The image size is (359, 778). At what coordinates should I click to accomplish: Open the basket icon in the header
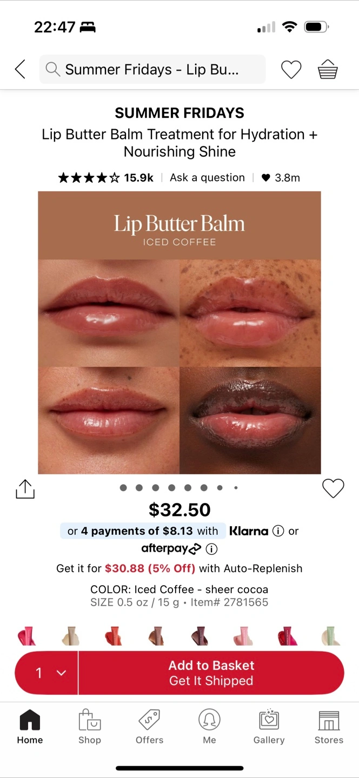328,69
